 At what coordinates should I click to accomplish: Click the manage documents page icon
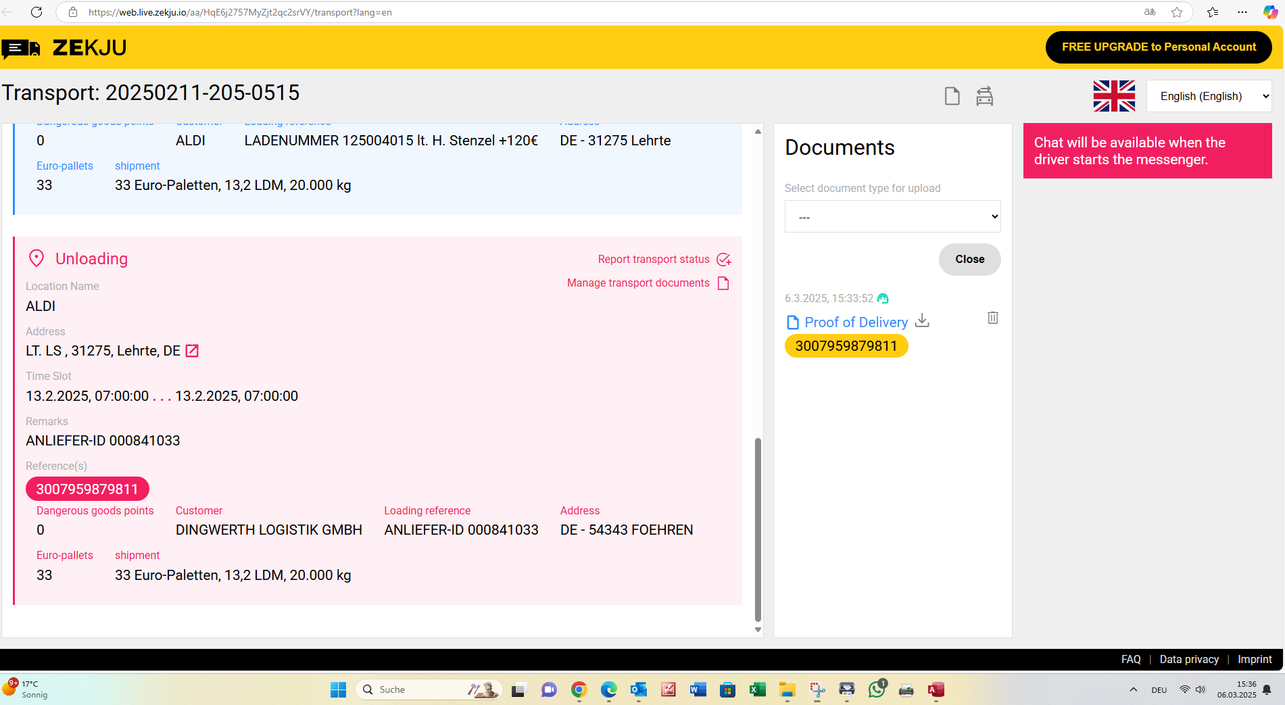click(x=723, y=283)
